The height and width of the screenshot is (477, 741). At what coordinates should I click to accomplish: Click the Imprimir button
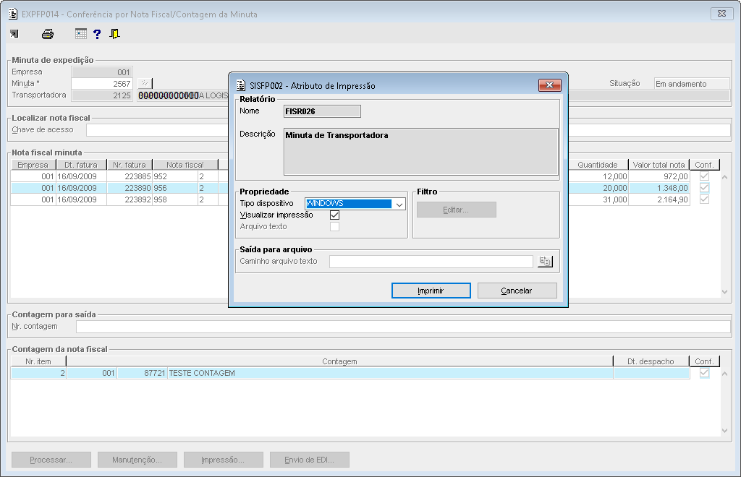point(431,291)
